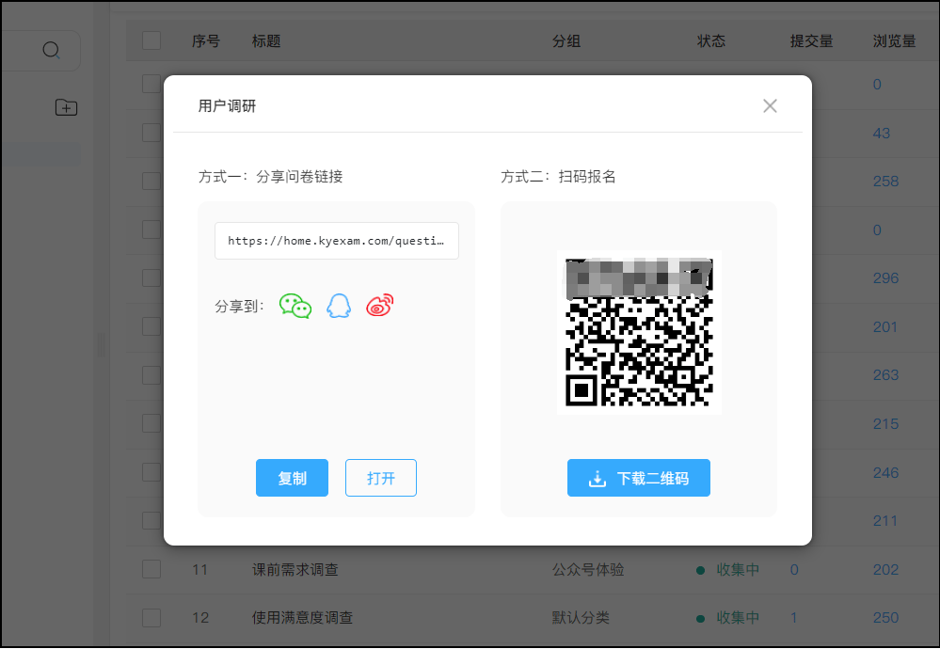
Task: Check the row 12 使用满意度调查 checkbox
Action: click(x=151, y=617)
